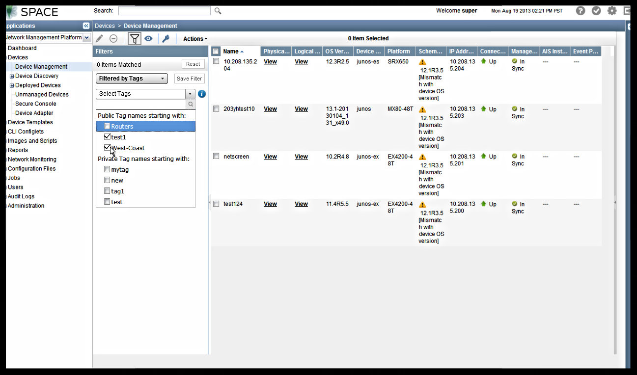Open the Actions dropdown menu
This screenshot has width=637, height=375.
[x=195, y=39]
